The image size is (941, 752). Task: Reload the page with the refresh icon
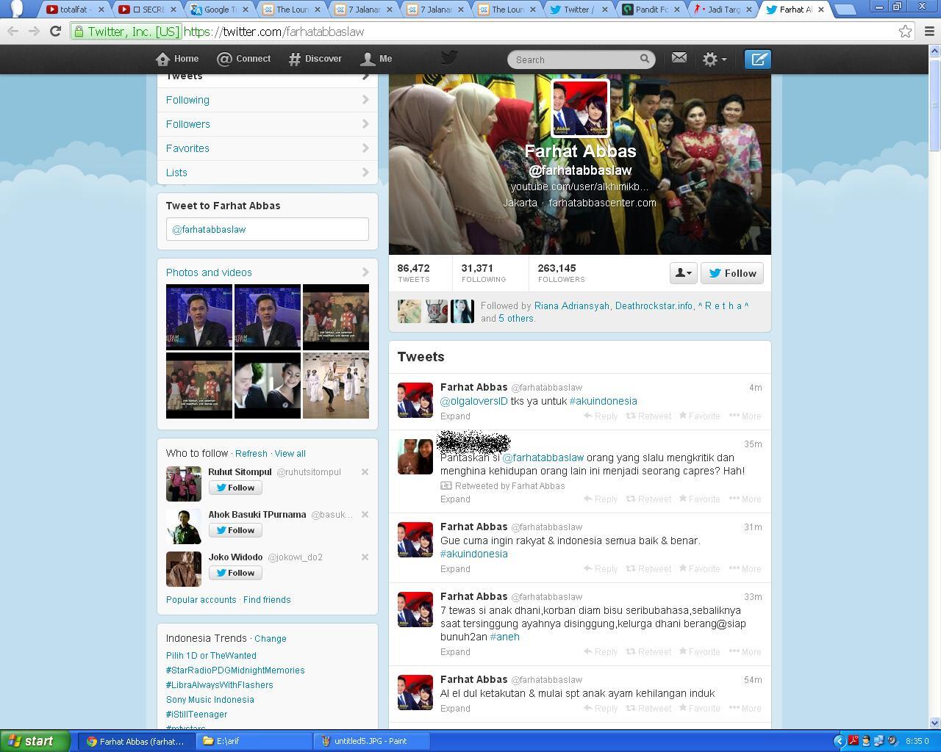pos(55,32)
